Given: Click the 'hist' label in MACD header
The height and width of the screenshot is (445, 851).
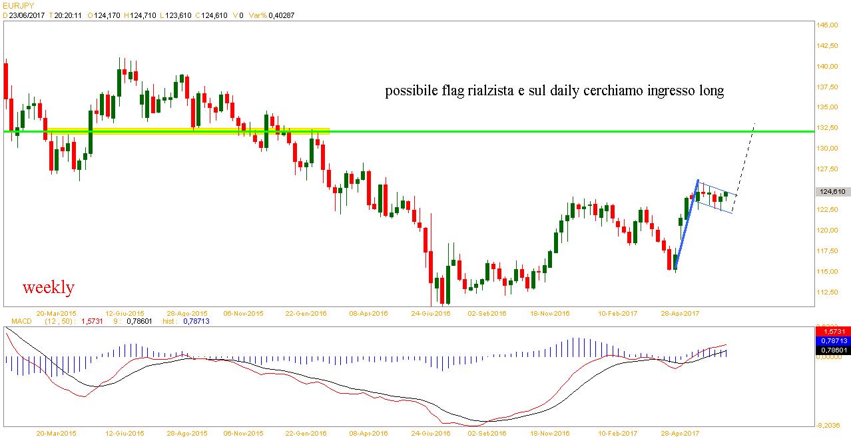Looking at the screenshot, I should tap(169, 322).
